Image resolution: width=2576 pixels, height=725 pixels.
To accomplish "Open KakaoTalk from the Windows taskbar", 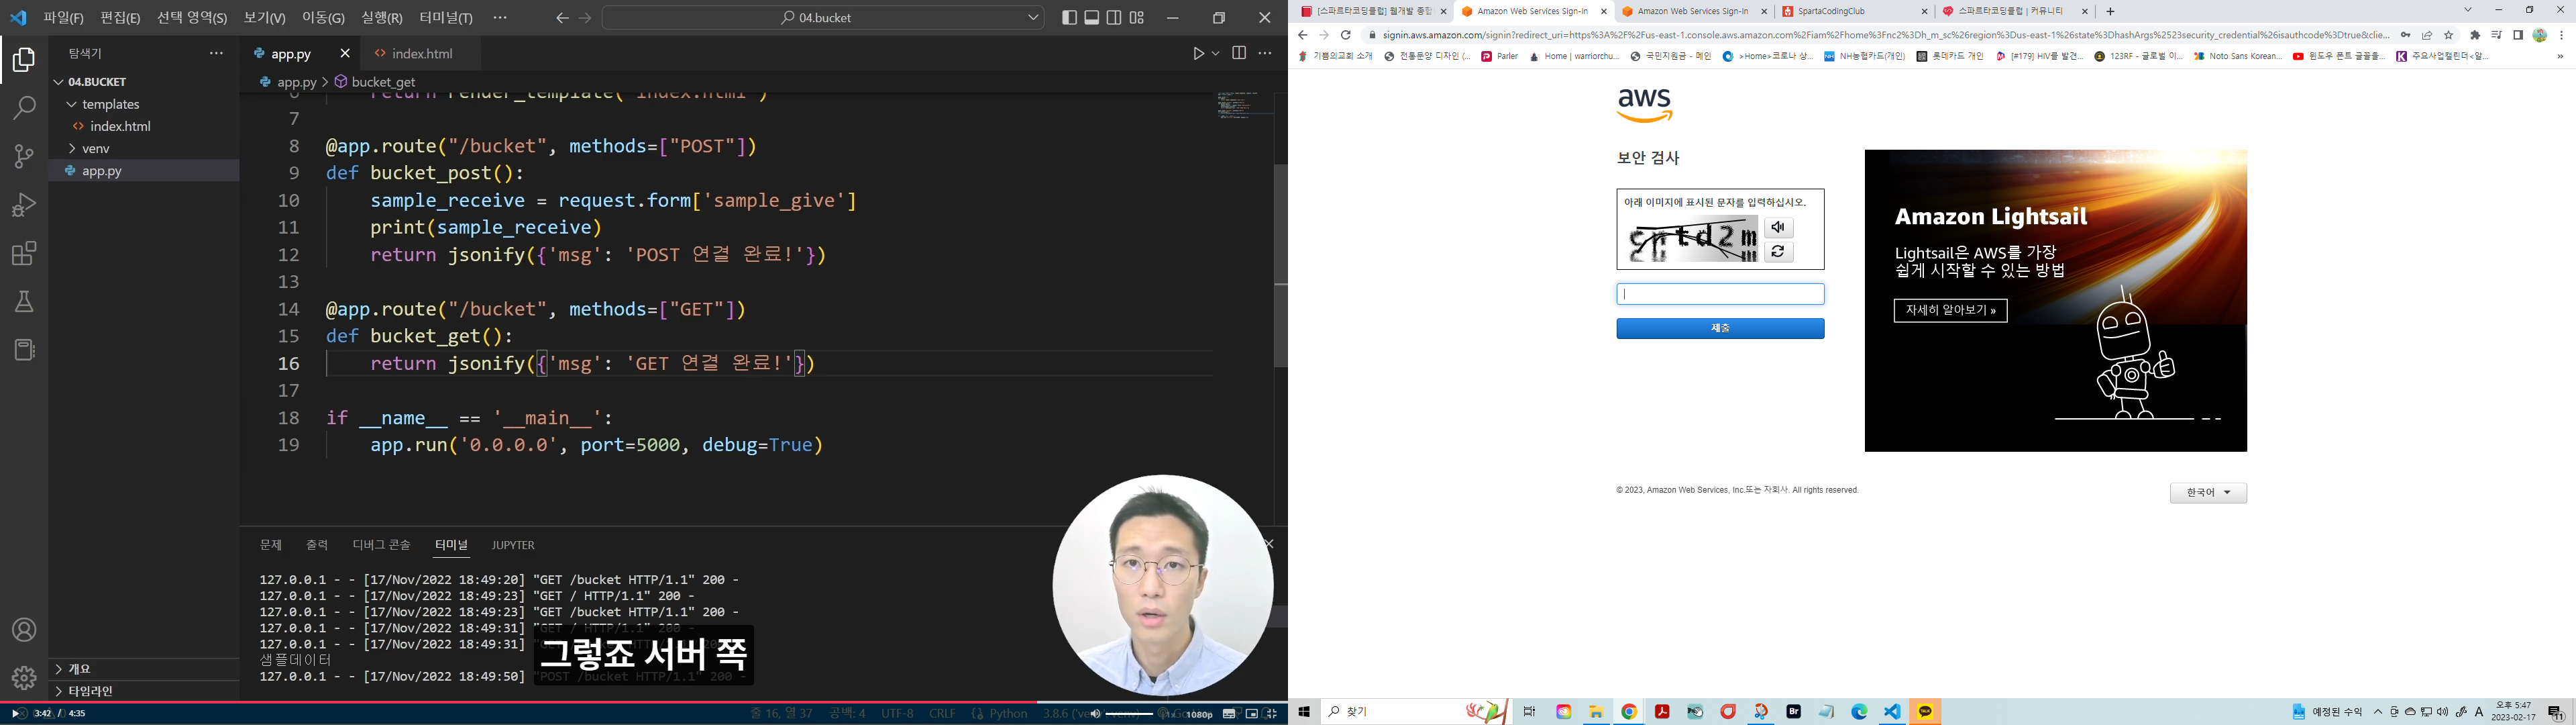I will coord(1925,712).
